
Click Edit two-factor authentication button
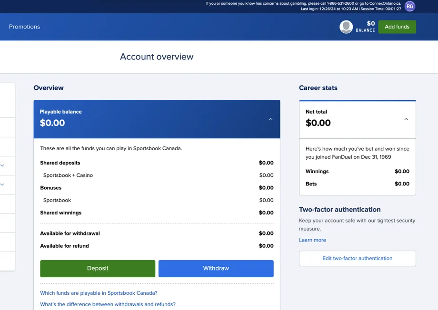[357, 258]
